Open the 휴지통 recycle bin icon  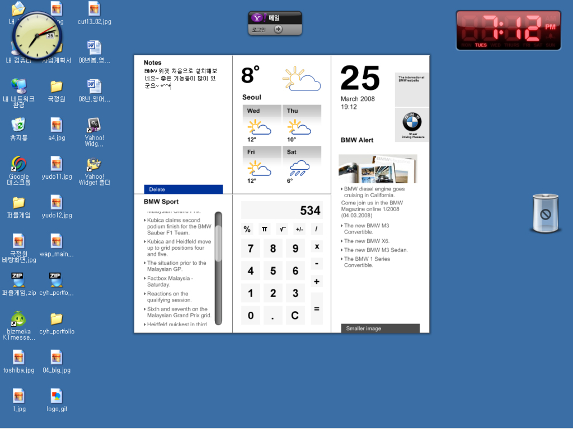click(18, 129)
